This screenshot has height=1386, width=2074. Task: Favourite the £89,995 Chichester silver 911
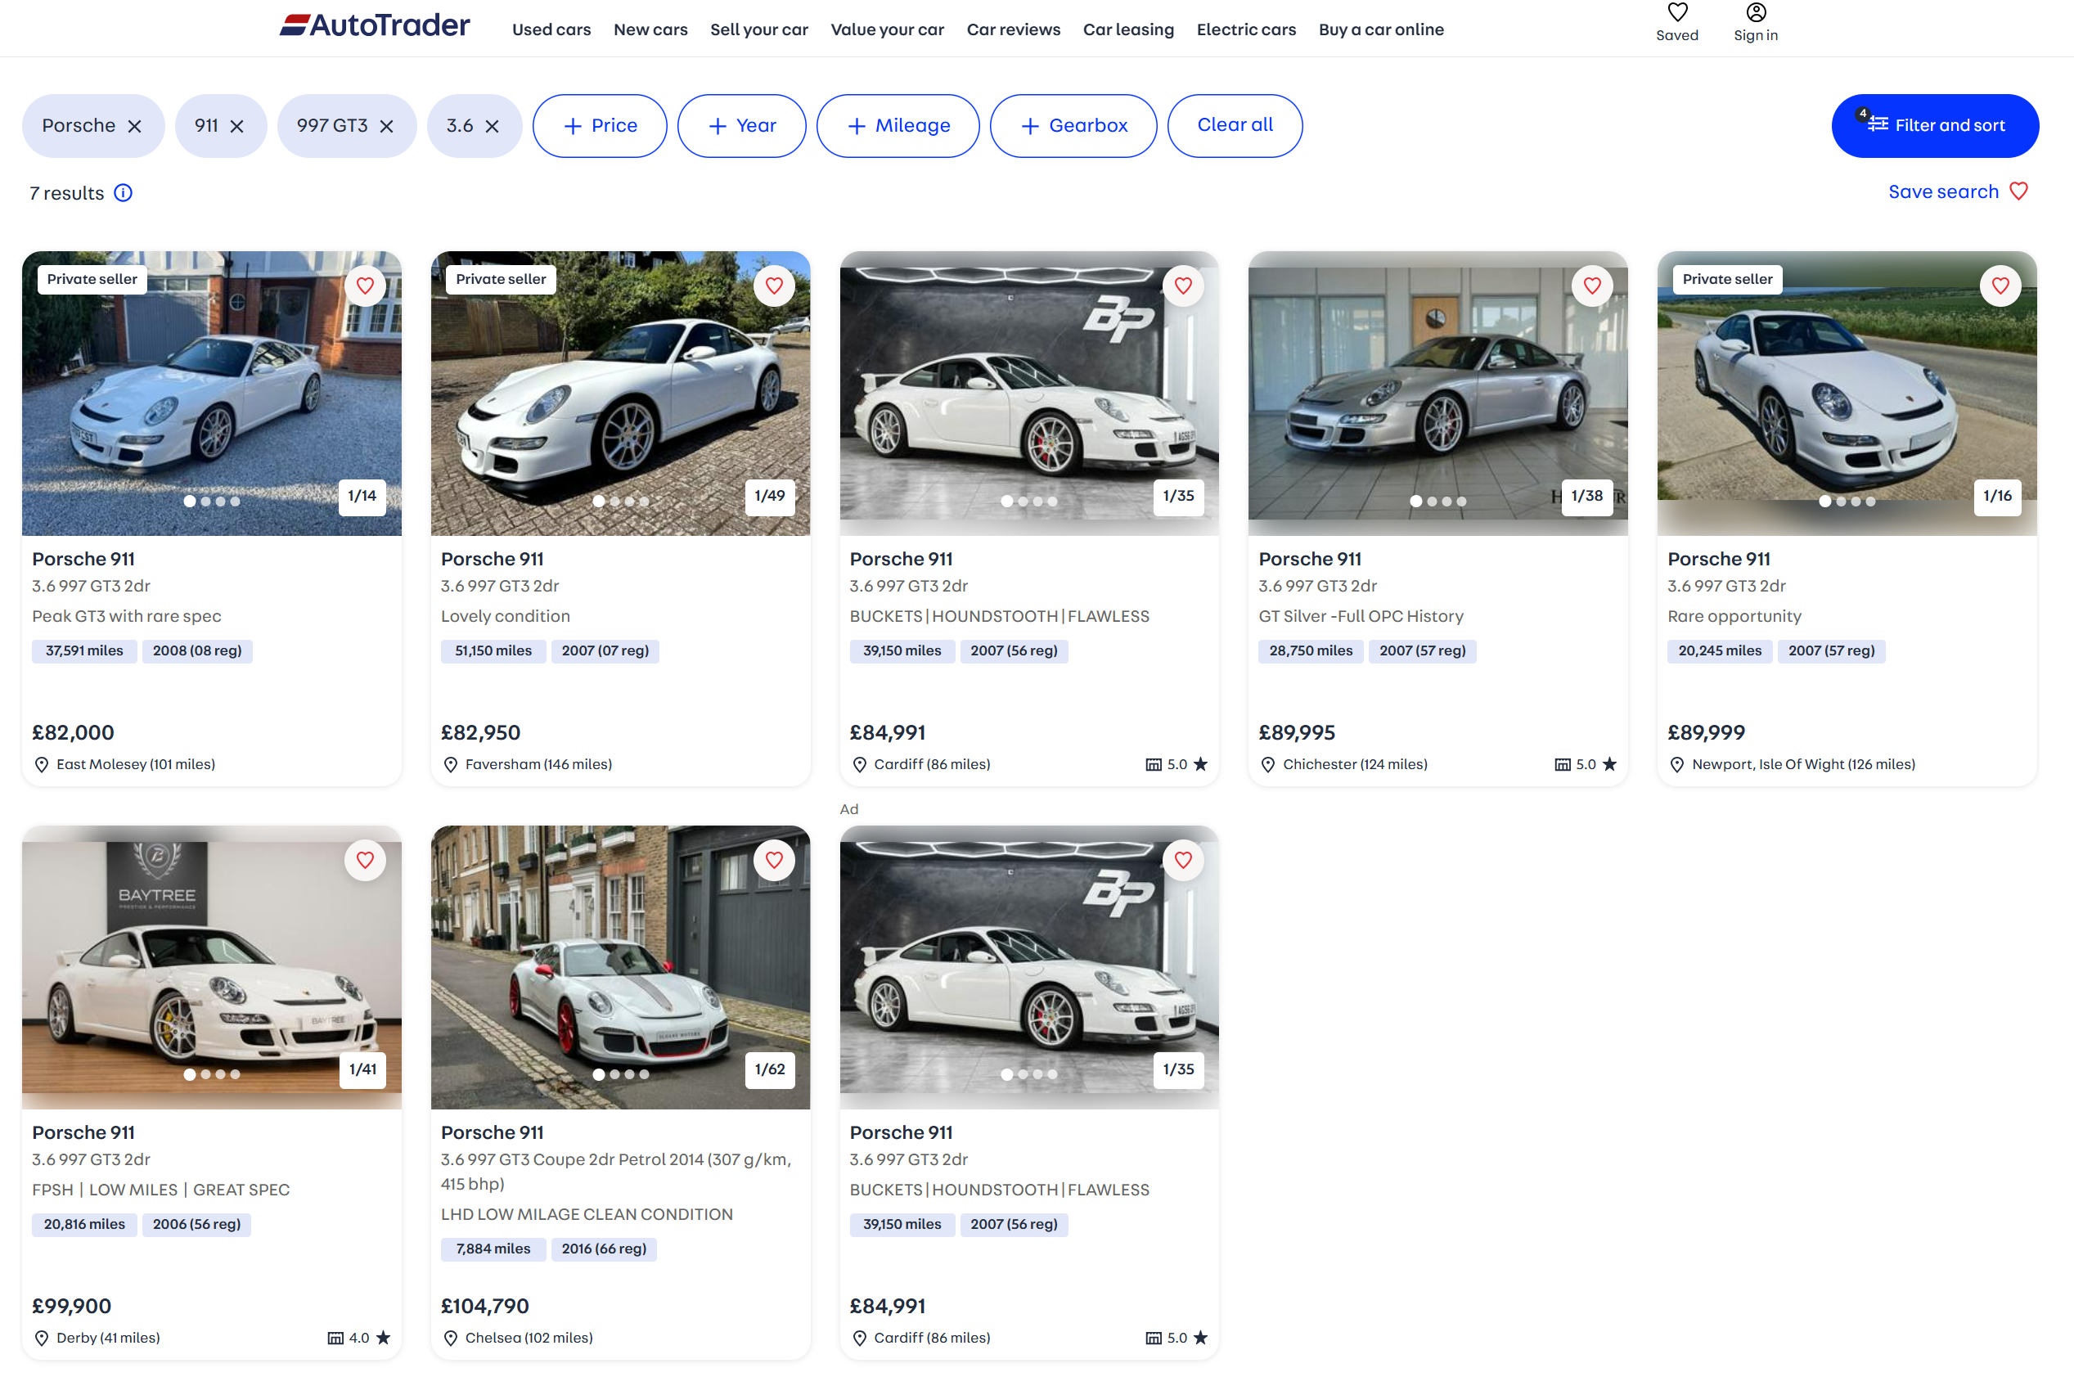(1591, 286)
